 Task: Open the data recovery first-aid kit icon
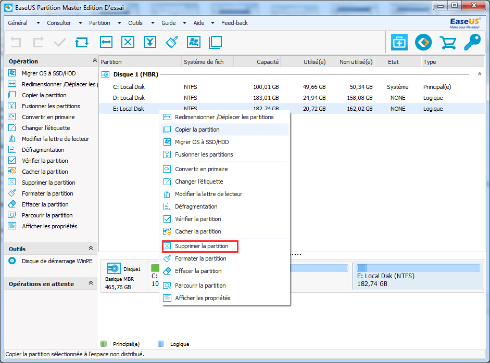coord(399,42)
